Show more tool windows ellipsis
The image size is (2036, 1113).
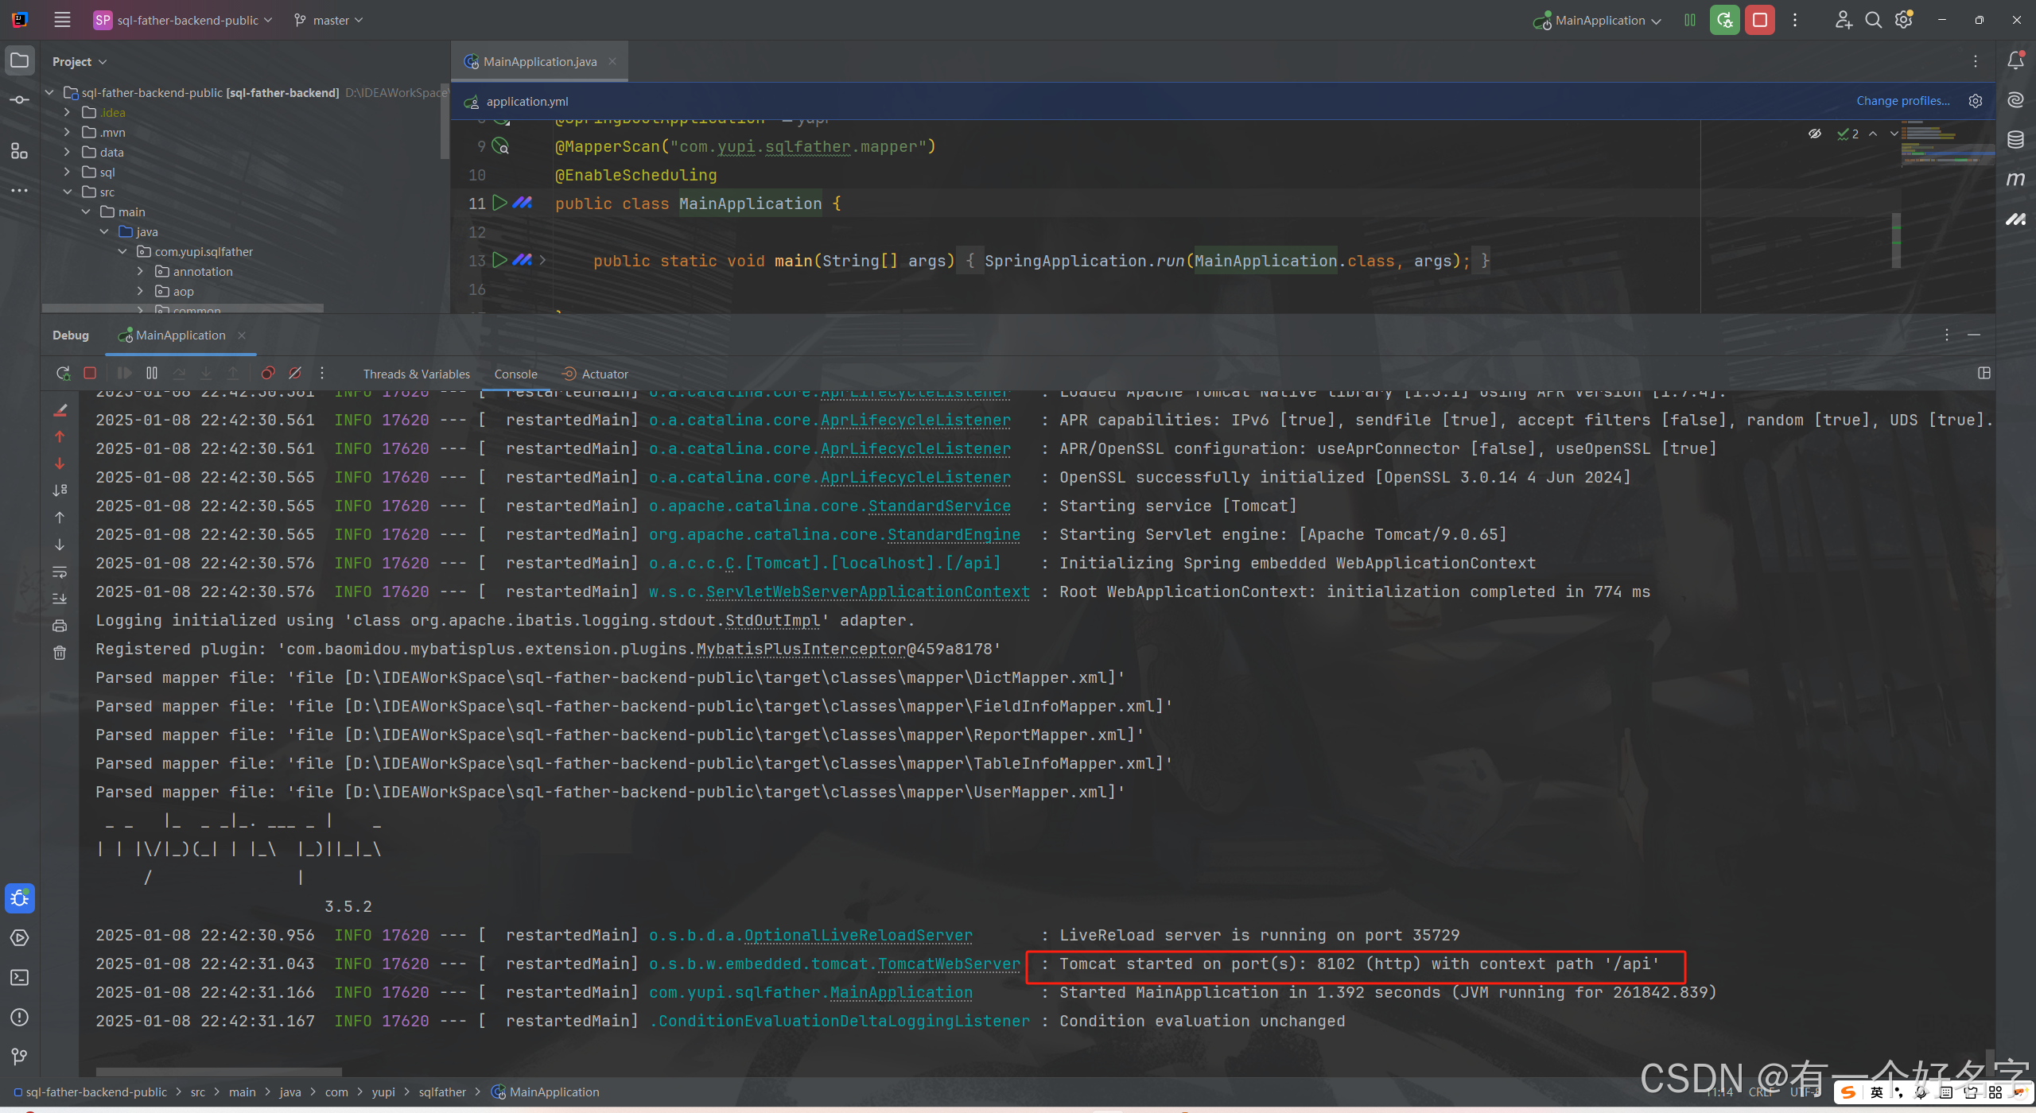[x=20, y=191]
